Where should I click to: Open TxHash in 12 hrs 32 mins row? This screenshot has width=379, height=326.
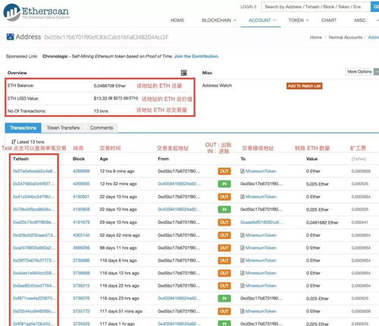(x=33, y=184)
